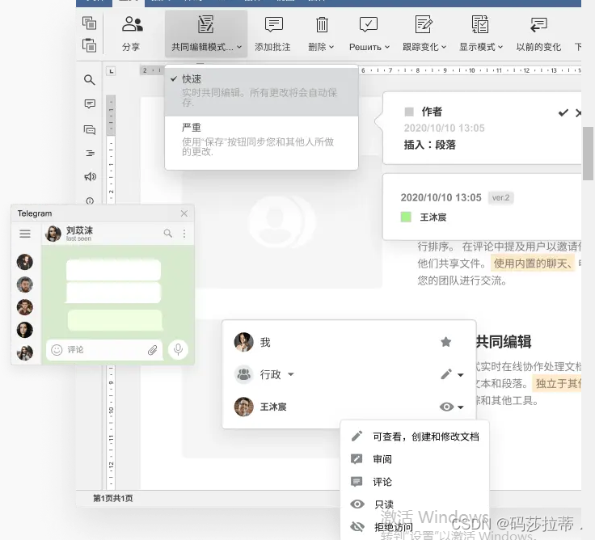Click the 以前的变化 previous change button
This screenshot has height=540, width=595.
(x=538, y=34)
